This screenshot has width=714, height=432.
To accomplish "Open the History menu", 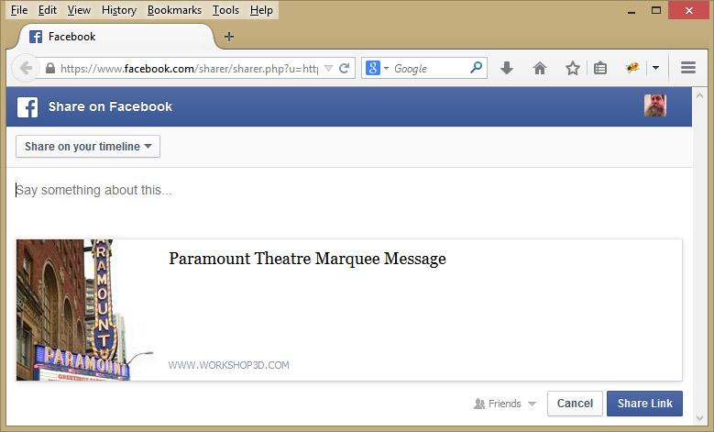I will [x=118, y=10].
